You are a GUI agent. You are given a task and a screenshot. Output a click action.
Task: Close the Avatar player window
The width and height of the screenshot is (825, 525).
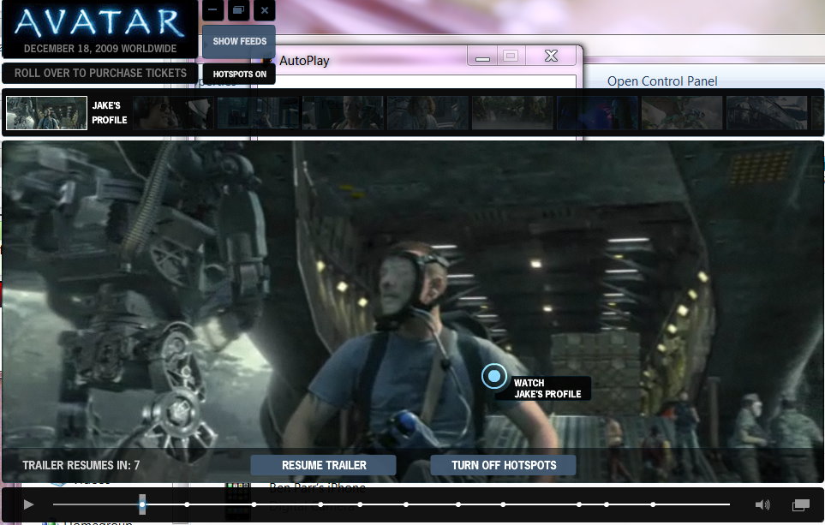[265, 10]
